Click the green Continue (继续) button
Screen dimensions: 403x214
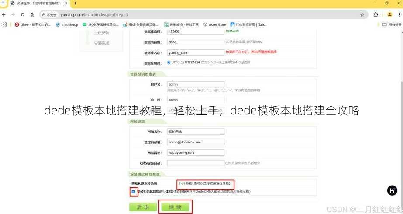175,207
